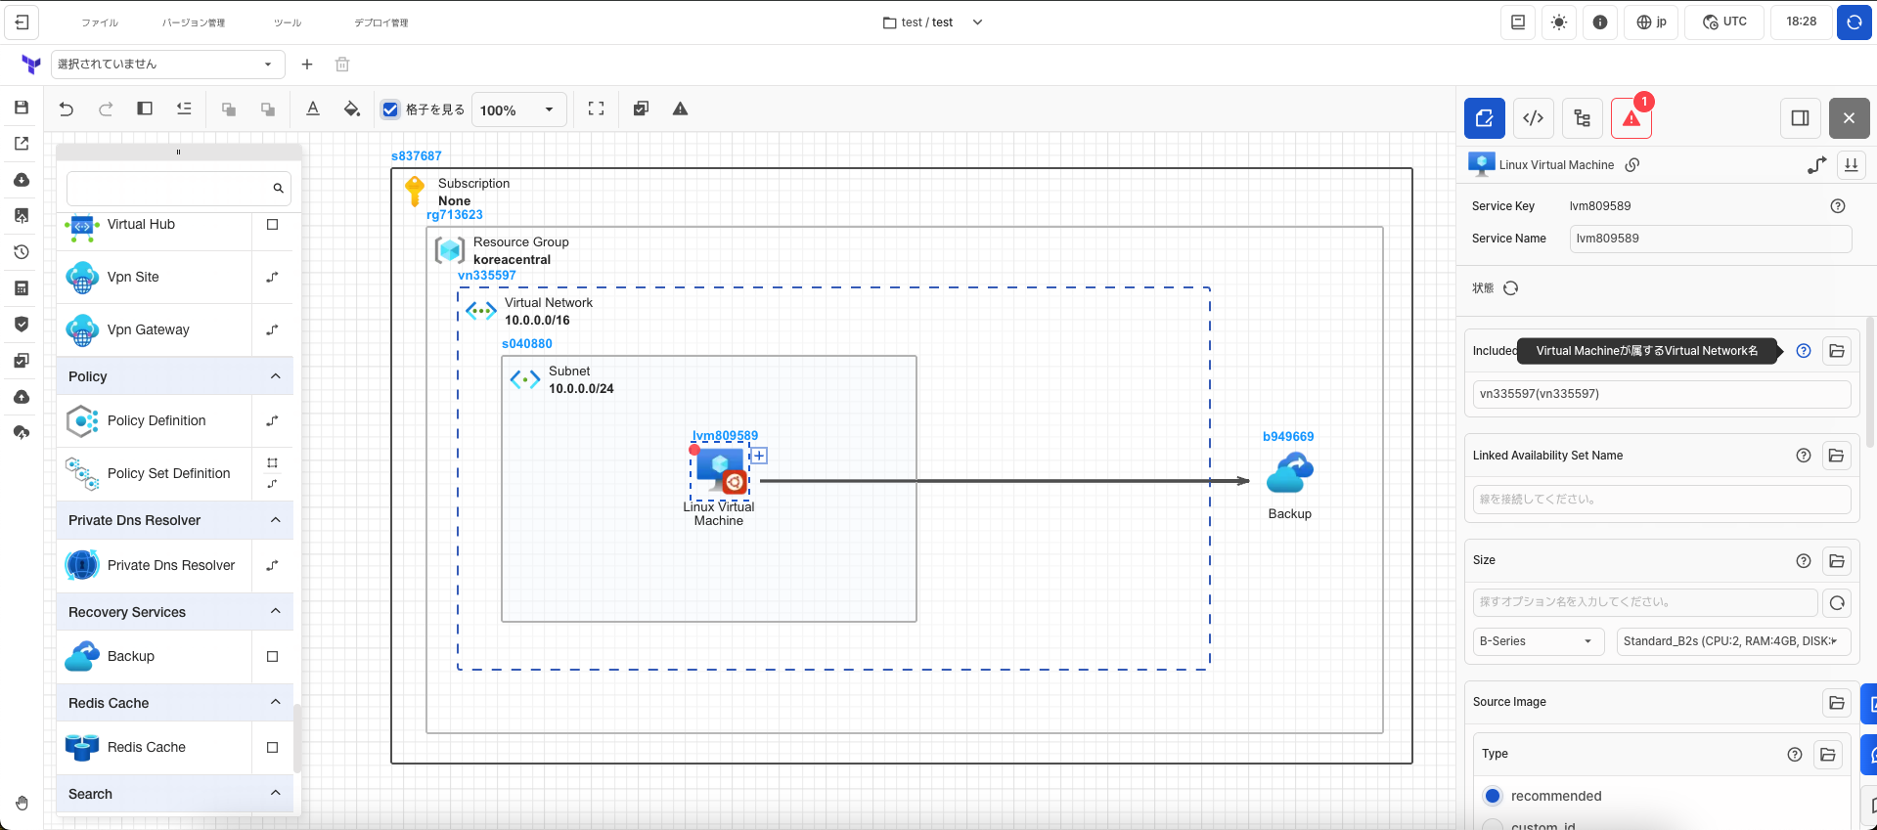
Task: Open the ツール menu
Action: (288, 22)
